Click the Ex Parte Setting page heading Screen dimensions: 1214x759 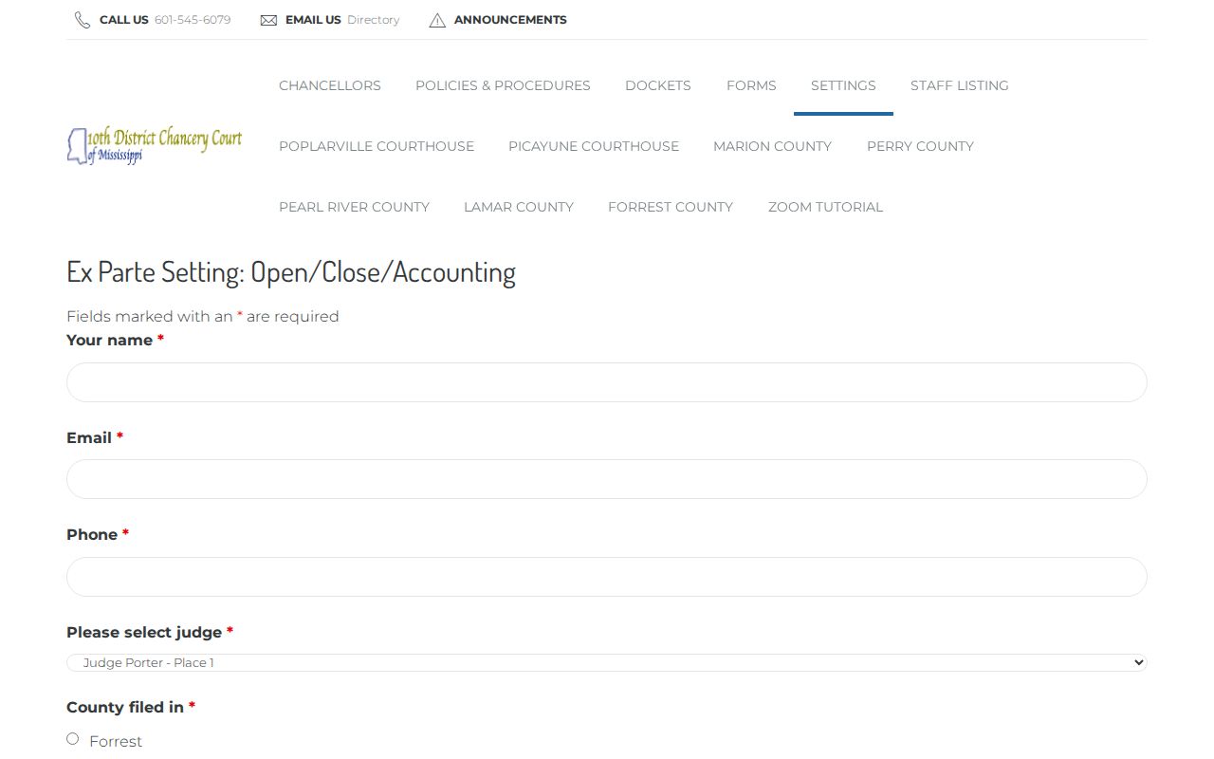pos(291,272)
